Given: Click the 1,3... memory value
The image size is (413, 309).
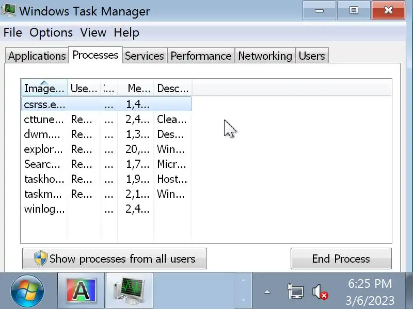Looking at the screenshot, I should [137, 134].
